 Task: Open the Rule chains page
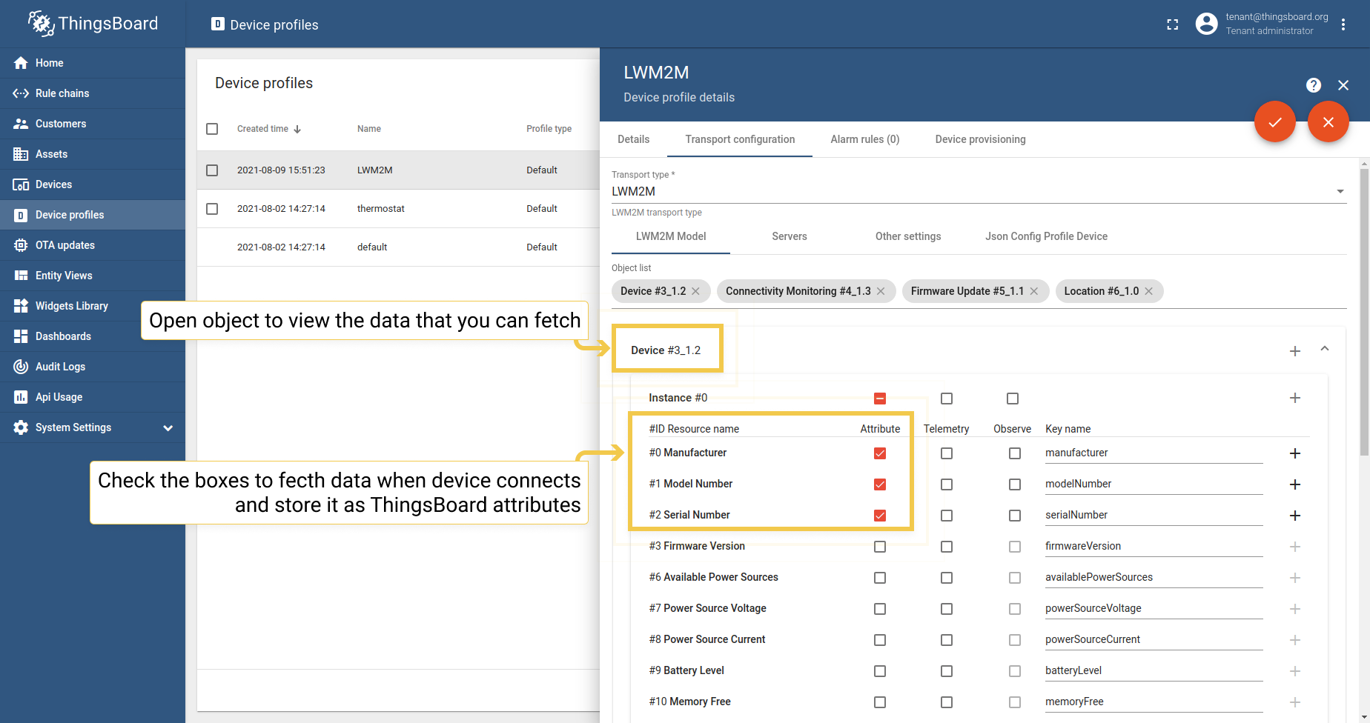(92, 93)
